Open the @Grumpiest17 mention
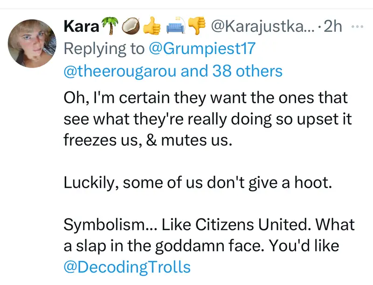Image resolution: width=373 pixels, height=285 pixels. point(203,49)
